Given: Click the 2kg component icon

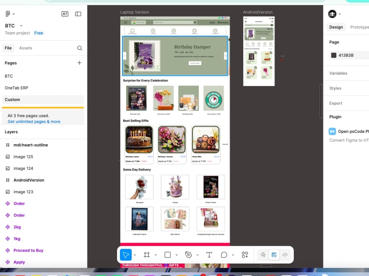Looking at the screenshot, I should (8, 227).
